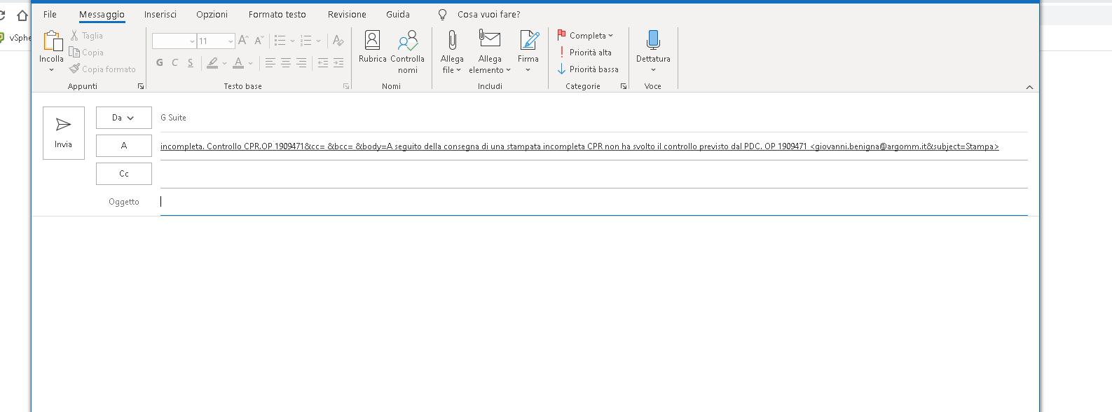Apply text highlight color

tap(212, 62)
